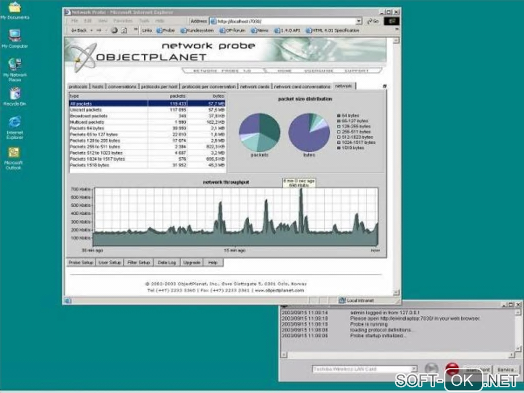Open the network card dropdown in probe window
This screenshot has height=393, width=524.
[414, 369]
